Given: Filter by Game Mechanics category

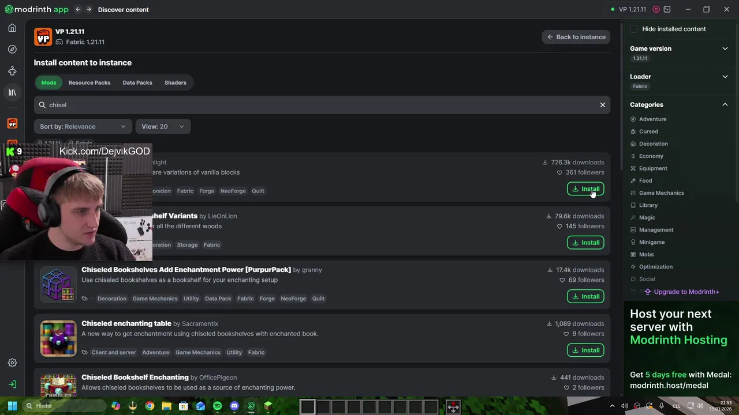Looking at the screenshot, I should [x=661, y=193].
